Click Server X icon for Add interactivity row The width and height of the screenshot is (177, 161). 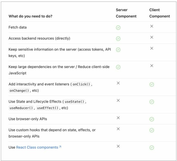click(x=118, y=83)
